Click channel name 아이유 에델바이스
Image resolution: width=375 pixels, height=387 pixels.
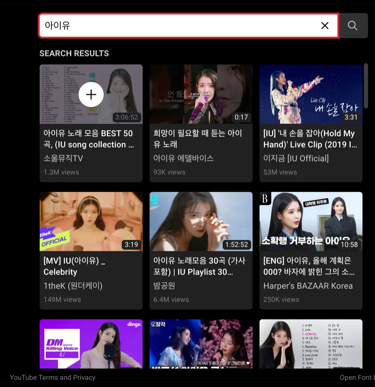183,158
